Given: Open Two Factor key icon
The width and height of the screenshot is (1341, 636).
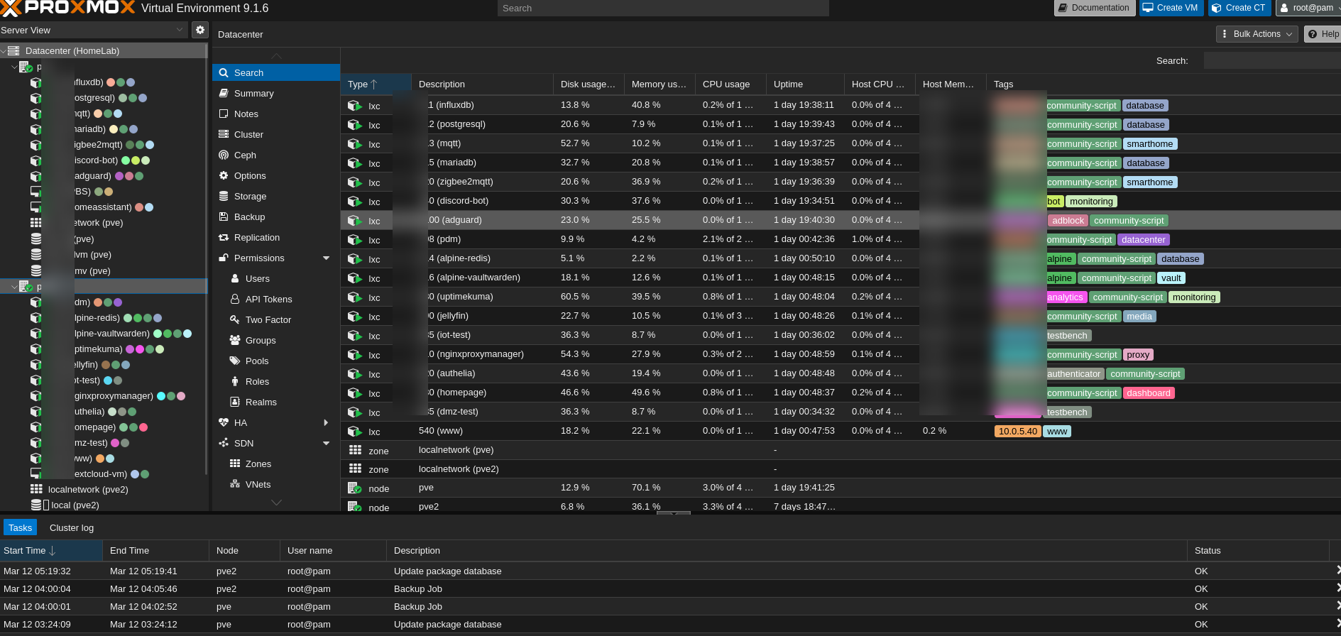Looking at the screenshot, I should [235, 319].
